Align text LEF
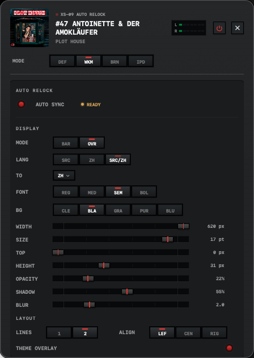This screenshot has width=254, height=358. tap(162, 332)
